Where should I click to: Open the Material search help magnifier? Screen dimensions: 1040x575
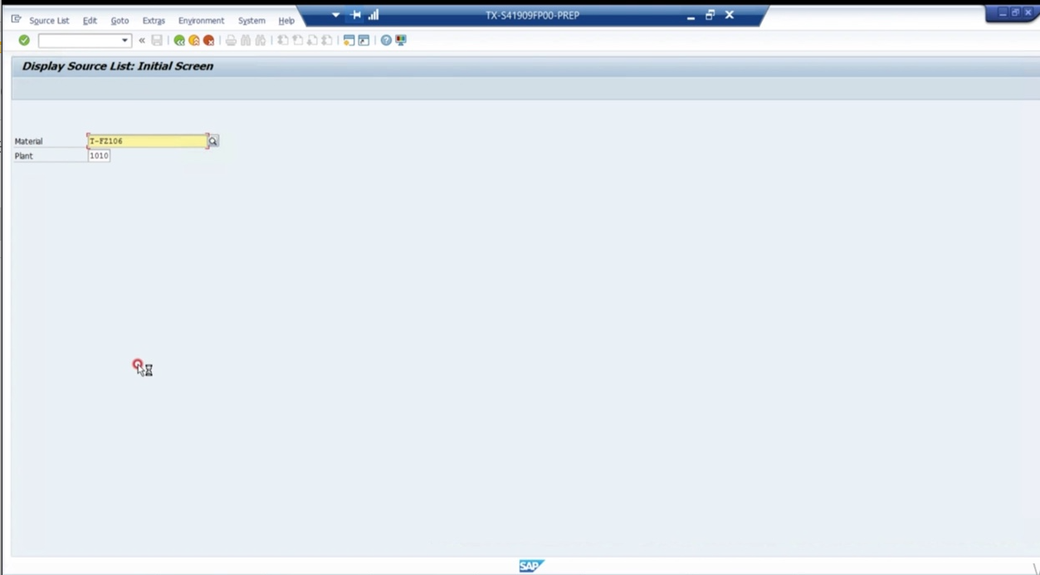(213, 142)
